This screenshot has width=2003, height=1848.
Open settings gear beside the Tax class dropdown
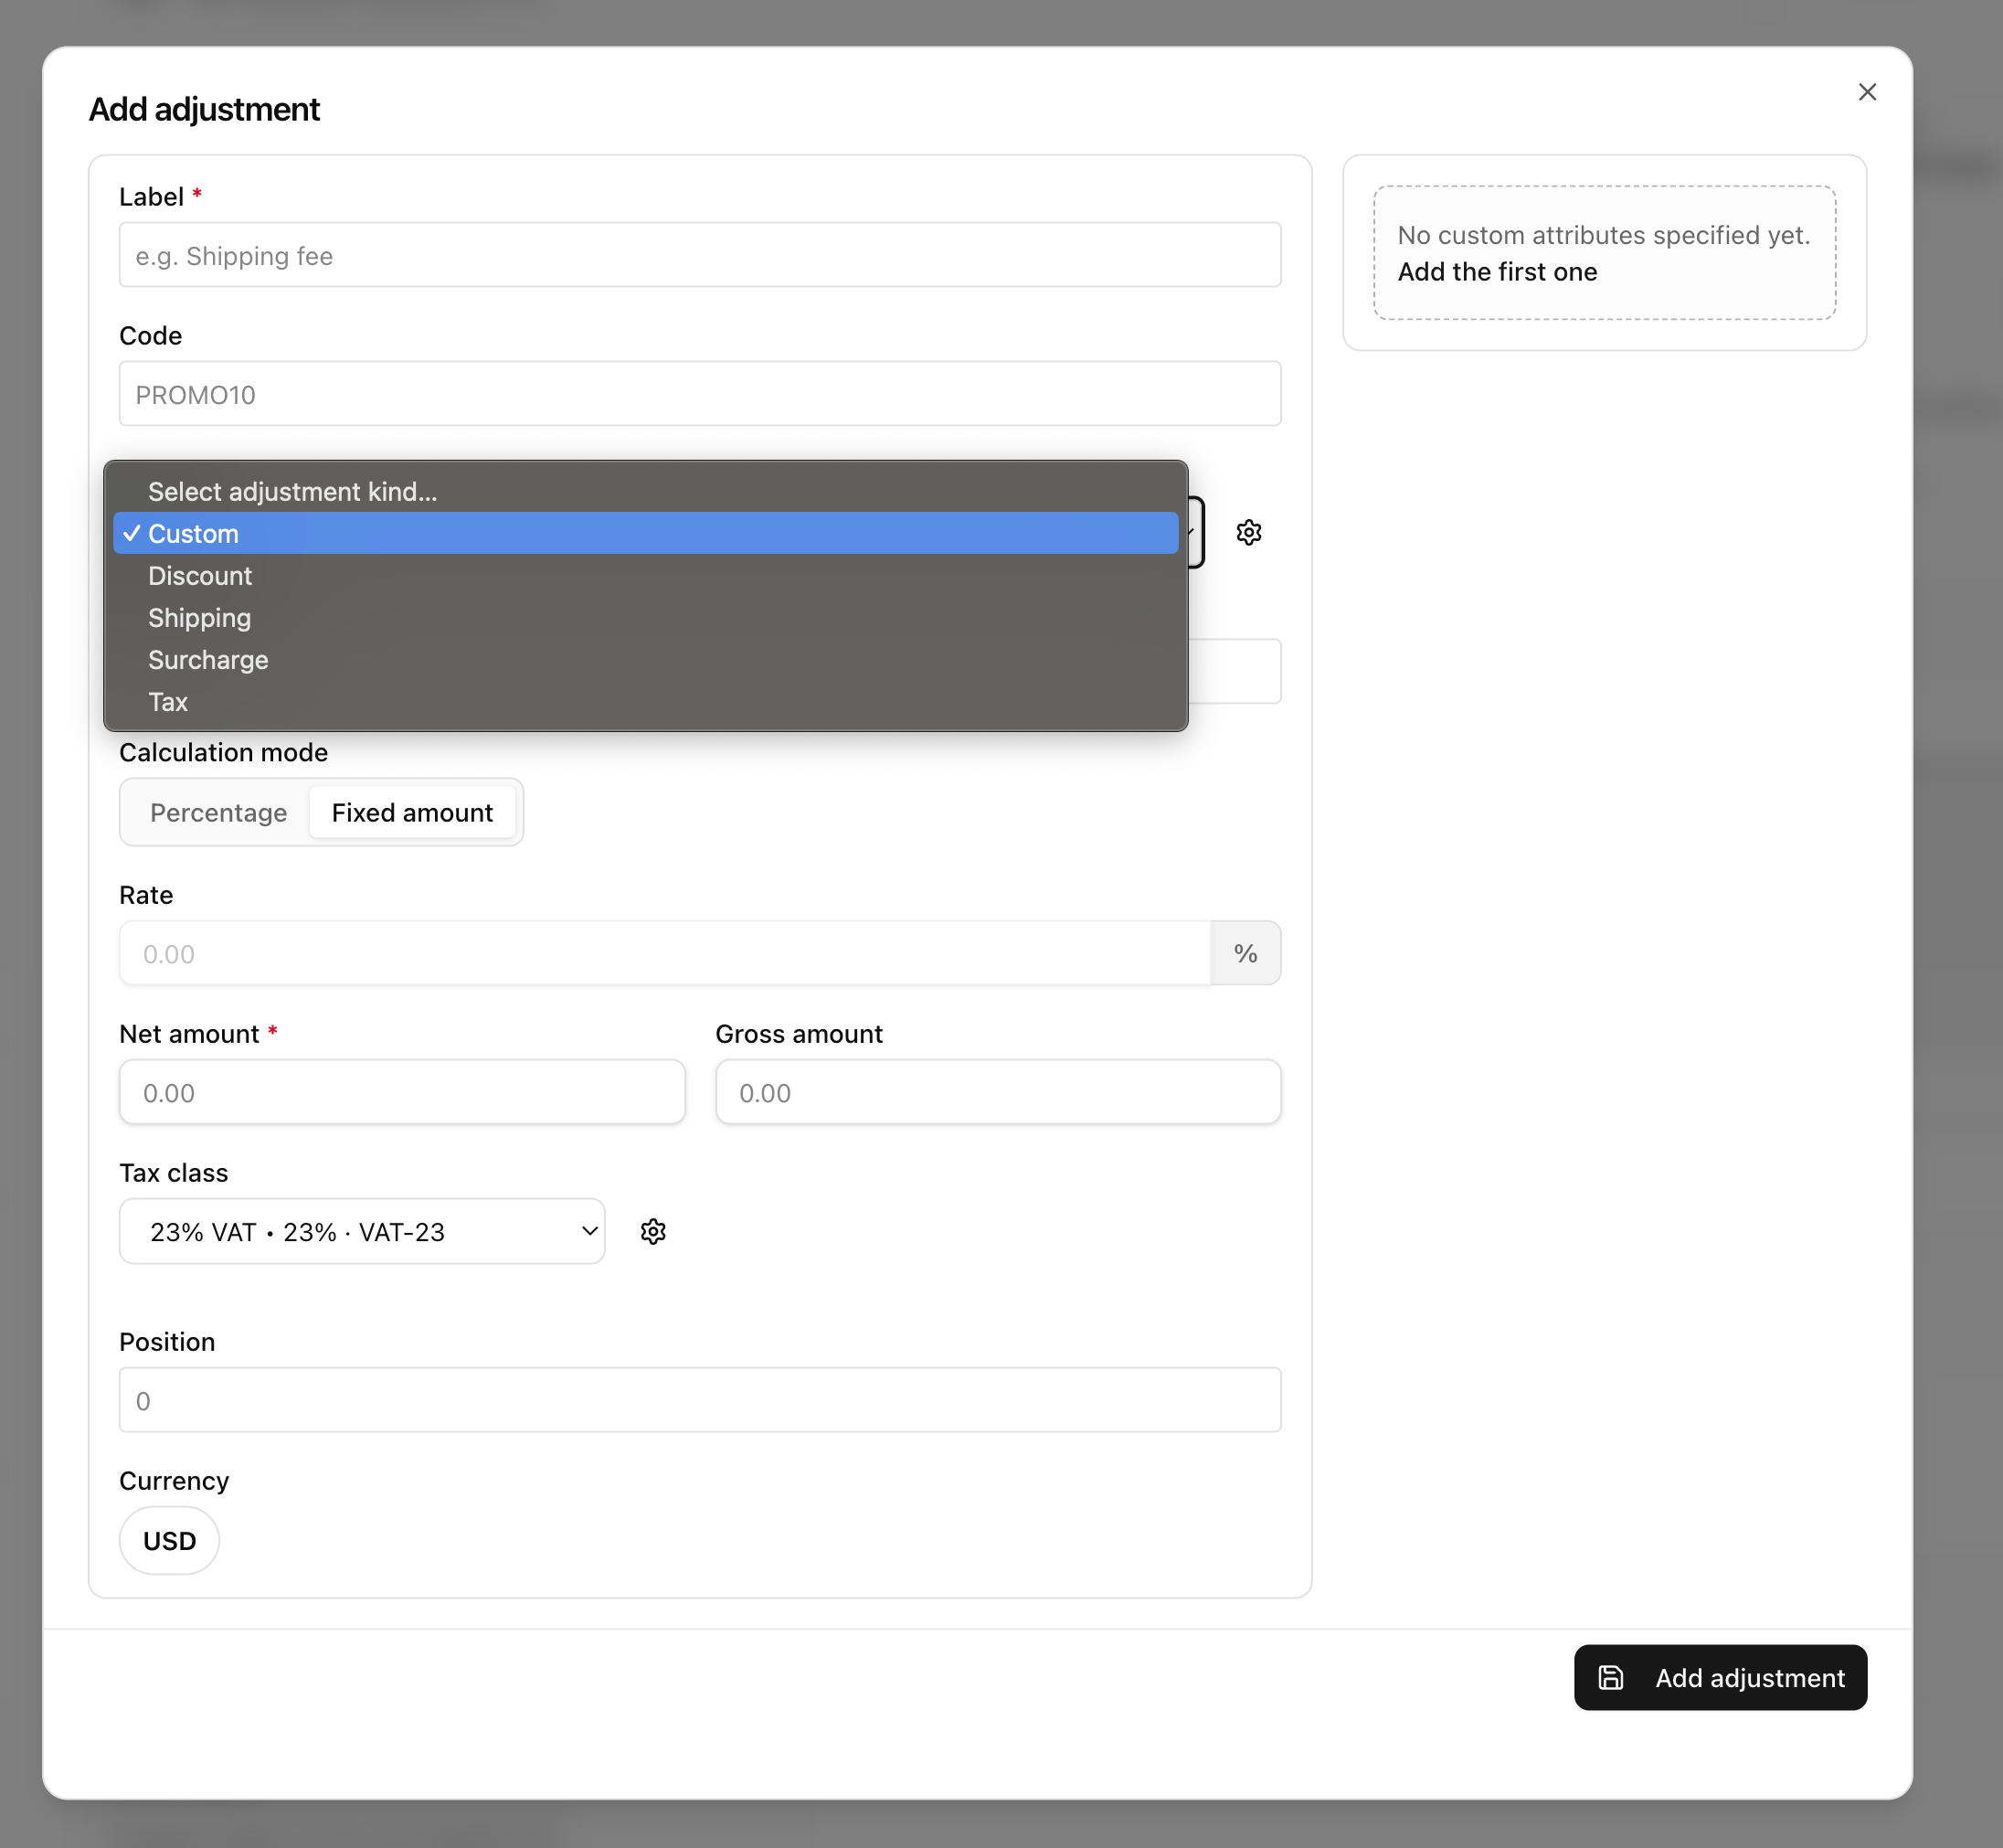pos(653,1231)
